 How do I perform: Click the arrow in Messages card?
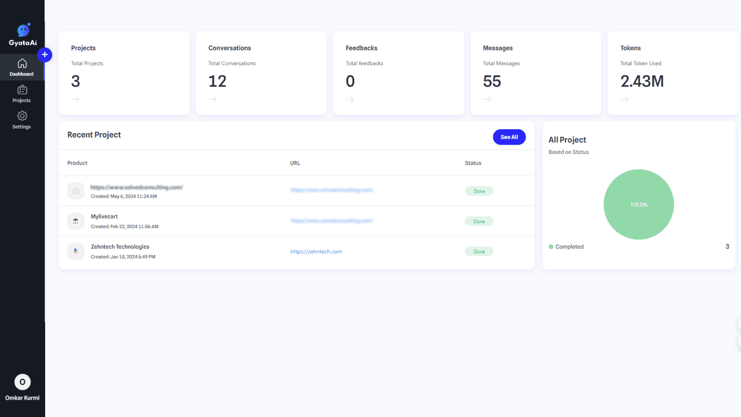[x=487, y=100]
